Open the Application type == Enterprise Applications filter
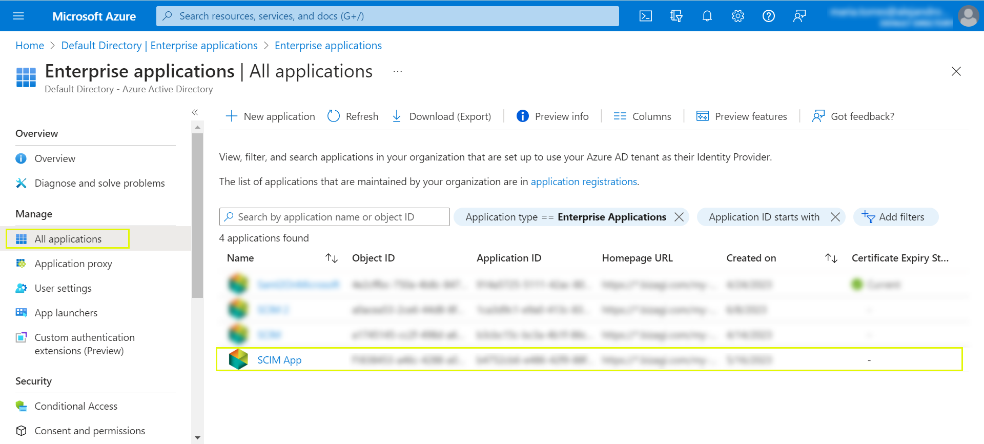The width and height of the screenshot is (984, 444). (x=566, y=217)
